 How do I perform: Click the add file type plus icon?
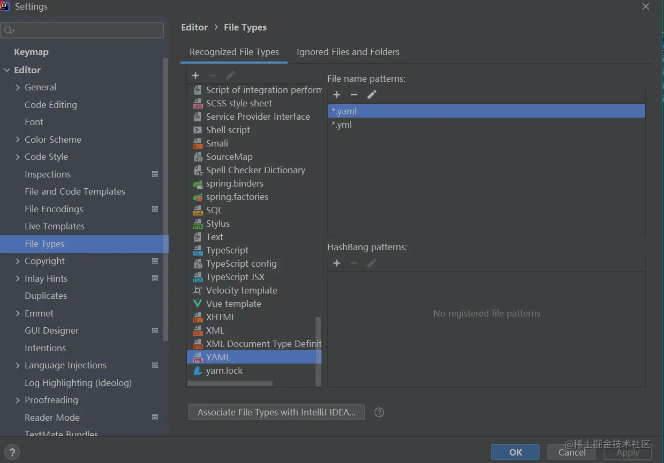195,75
